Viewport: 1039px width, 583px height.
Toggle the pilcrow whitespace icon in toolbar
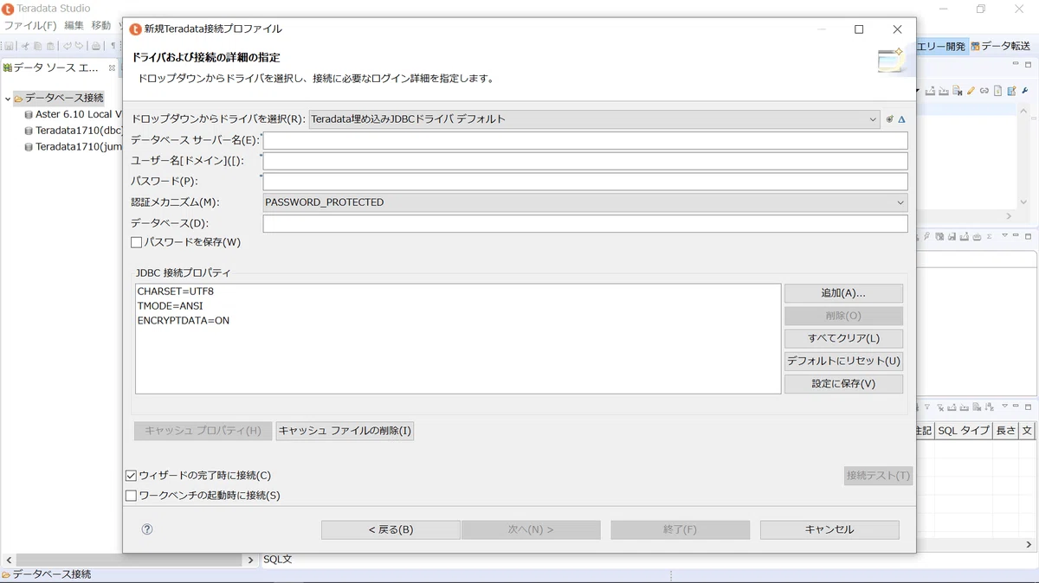tap(113, 46)
